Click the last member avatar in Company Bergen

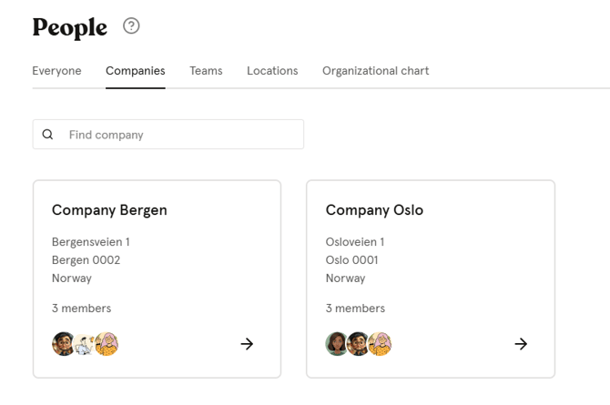click(107, 344)
